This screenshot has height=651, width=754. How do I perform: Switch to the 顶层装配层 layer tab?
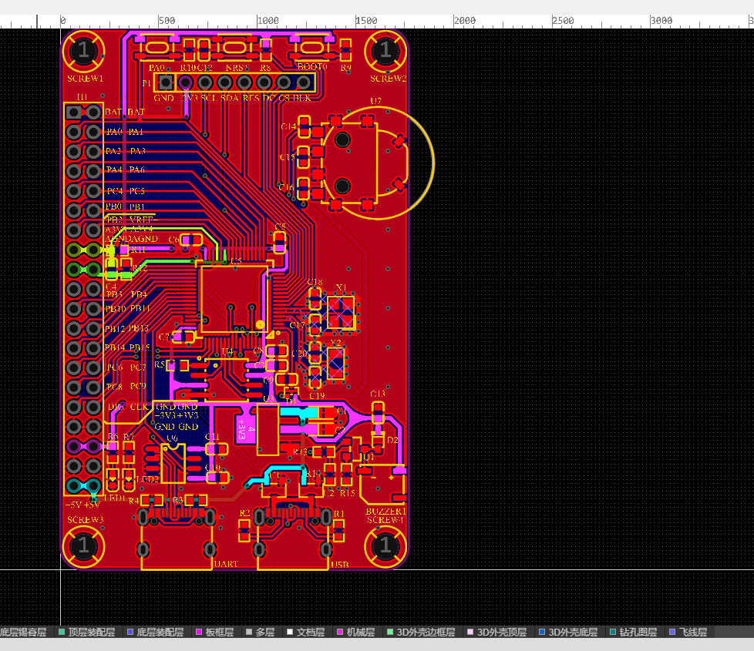(x=87, y=633)
